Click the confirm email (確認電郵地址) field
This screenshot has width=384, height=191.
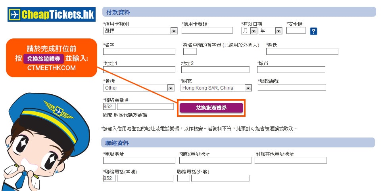coord(215,160)
